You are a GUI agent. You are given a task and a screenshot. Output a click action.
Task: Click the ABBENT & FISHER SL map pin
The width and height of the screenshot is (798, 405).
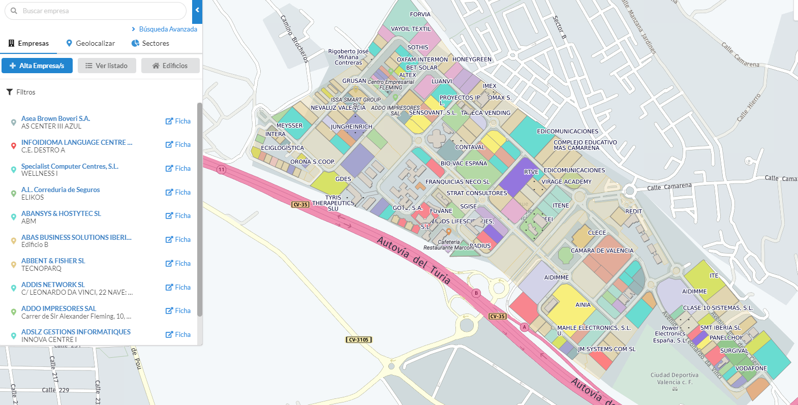tap(14, 264)
